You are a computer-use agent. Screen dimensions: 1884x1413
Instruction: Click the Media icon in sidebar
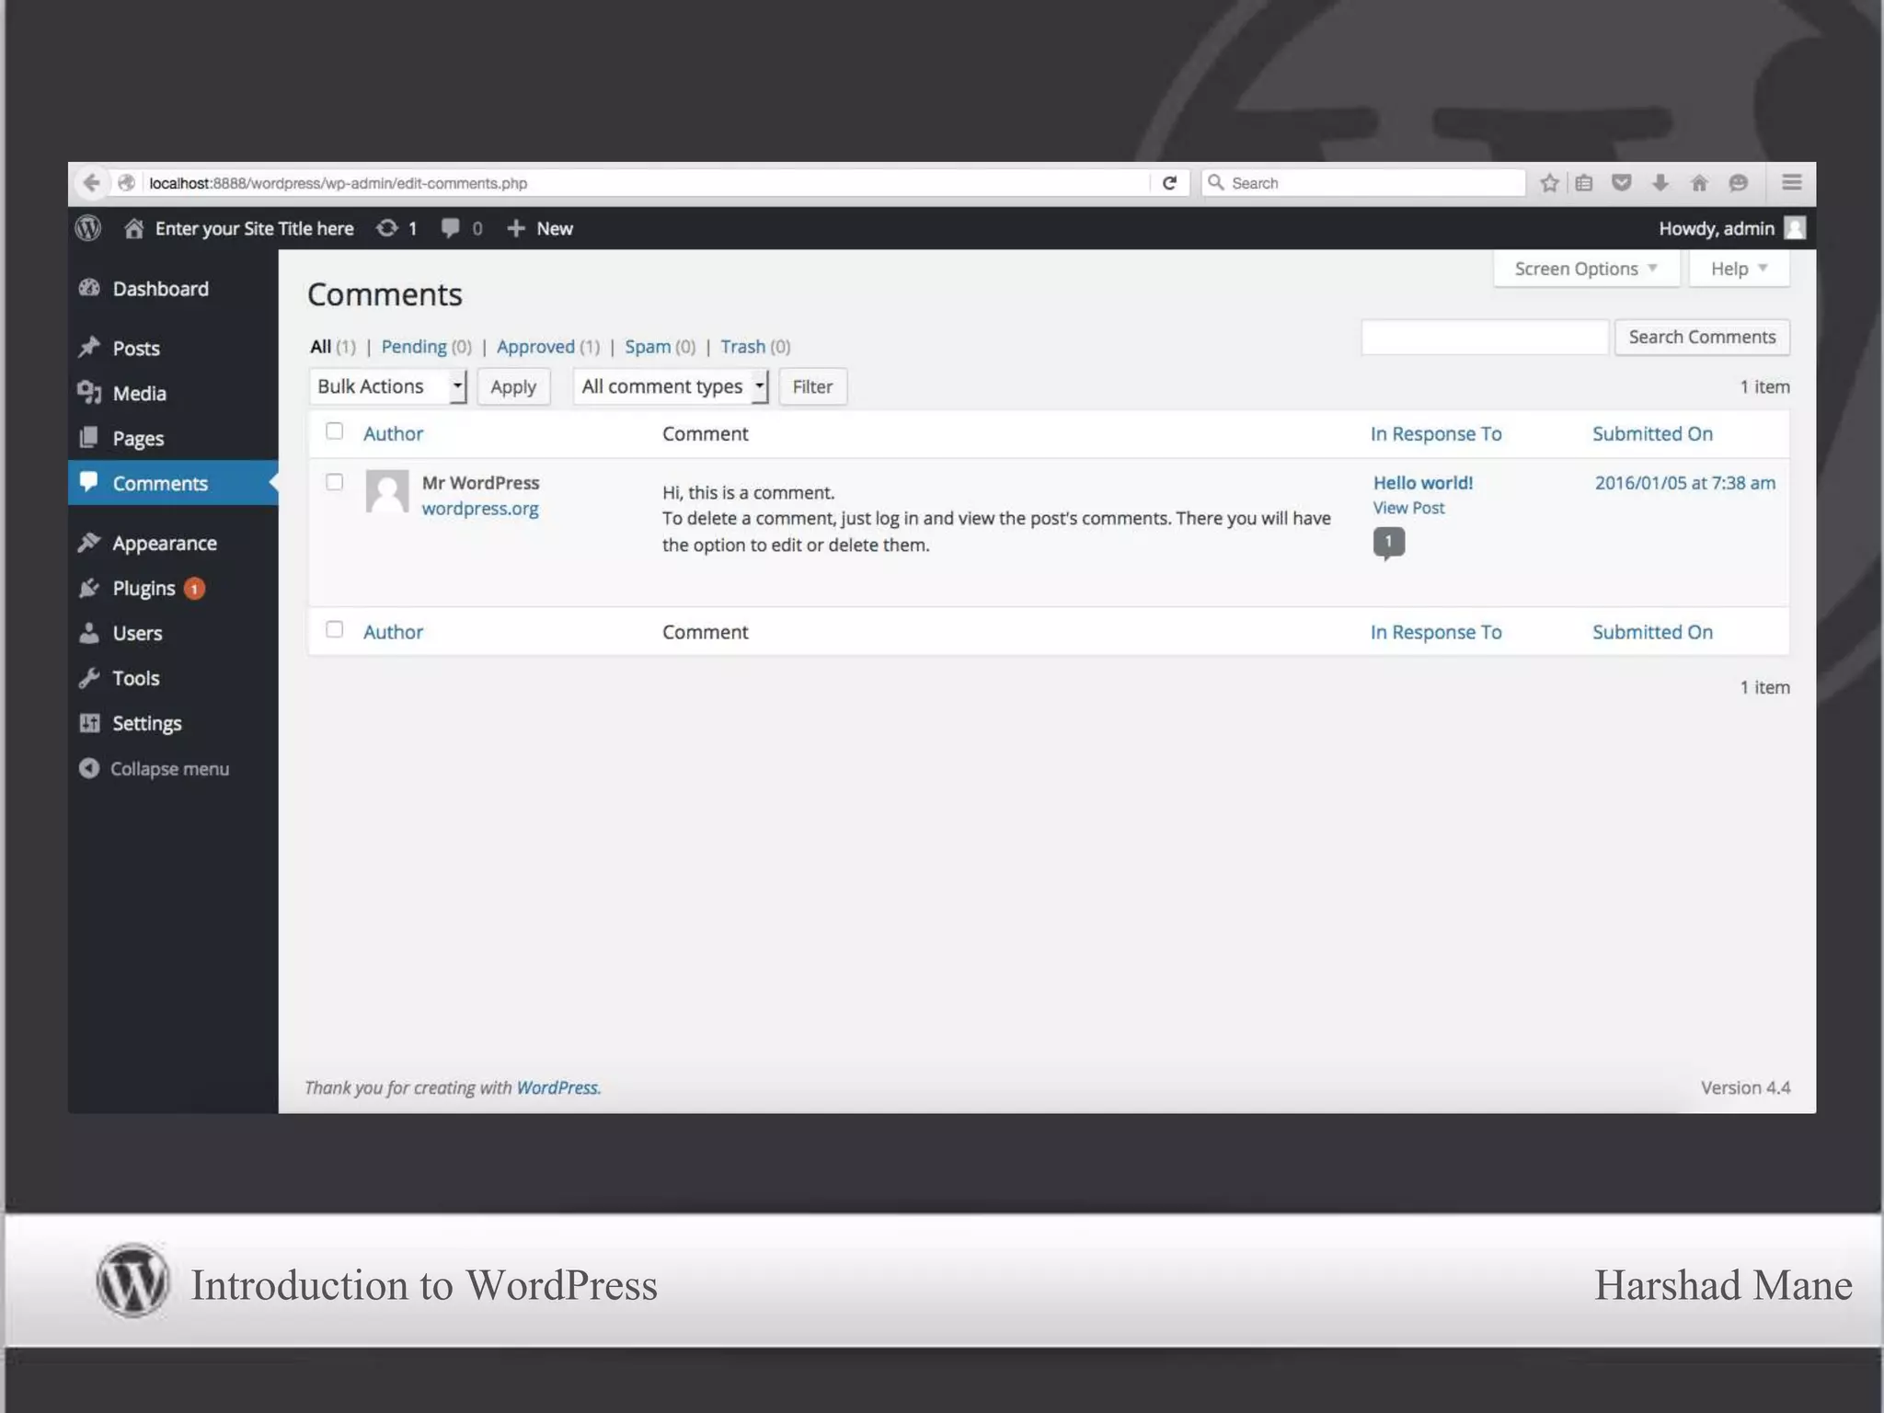coord(89,392)
